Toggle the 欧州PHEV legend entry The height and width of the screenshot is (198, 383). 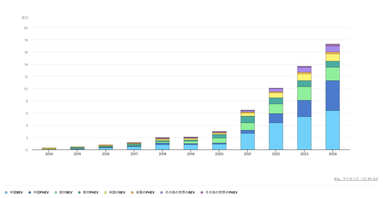pyautogui.click(x=88, y=192)
